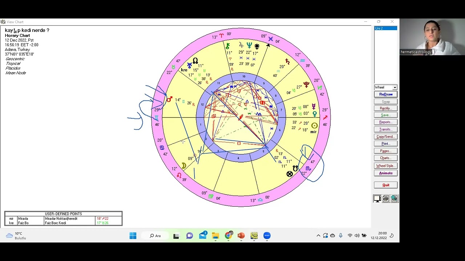Open the weather widget showing 10°C Bulutlu
Screen dimensions: 465x261
(16, 236)
